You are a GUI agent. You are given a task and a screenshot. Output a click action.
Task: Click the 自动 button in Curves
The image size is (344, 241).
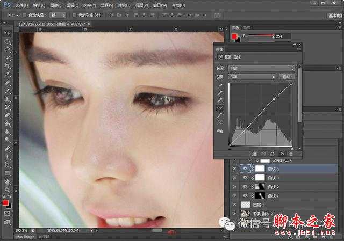tap(286, 77)
